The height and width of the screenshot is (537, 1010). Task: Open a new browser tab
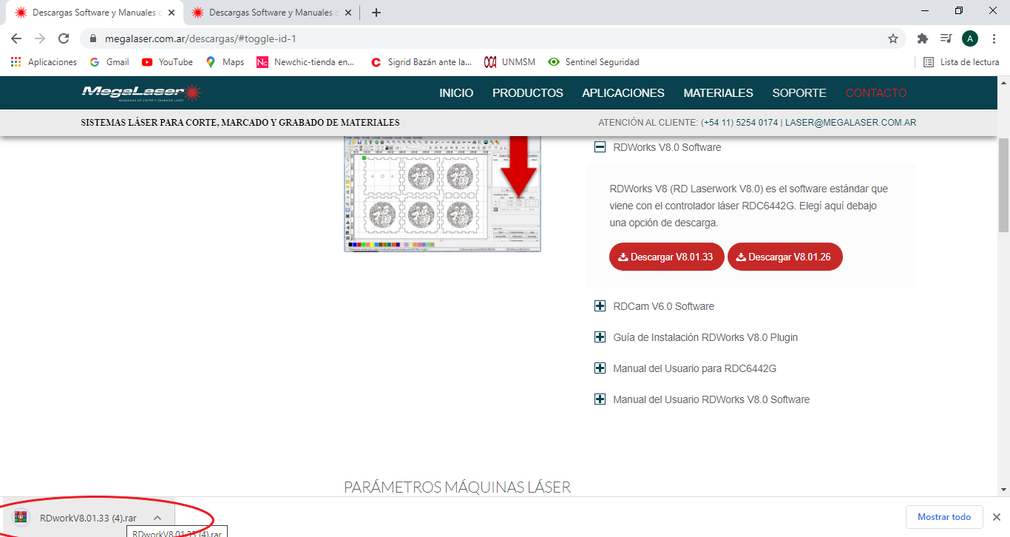point(376,13)
